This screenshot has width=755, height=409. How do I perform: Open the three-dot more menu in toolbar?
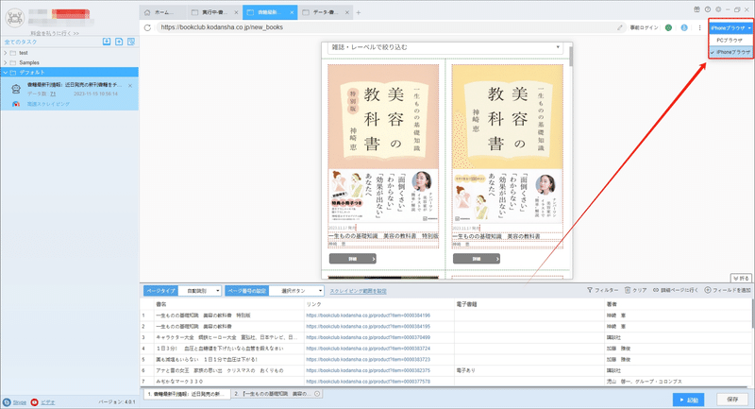(699, 27)
